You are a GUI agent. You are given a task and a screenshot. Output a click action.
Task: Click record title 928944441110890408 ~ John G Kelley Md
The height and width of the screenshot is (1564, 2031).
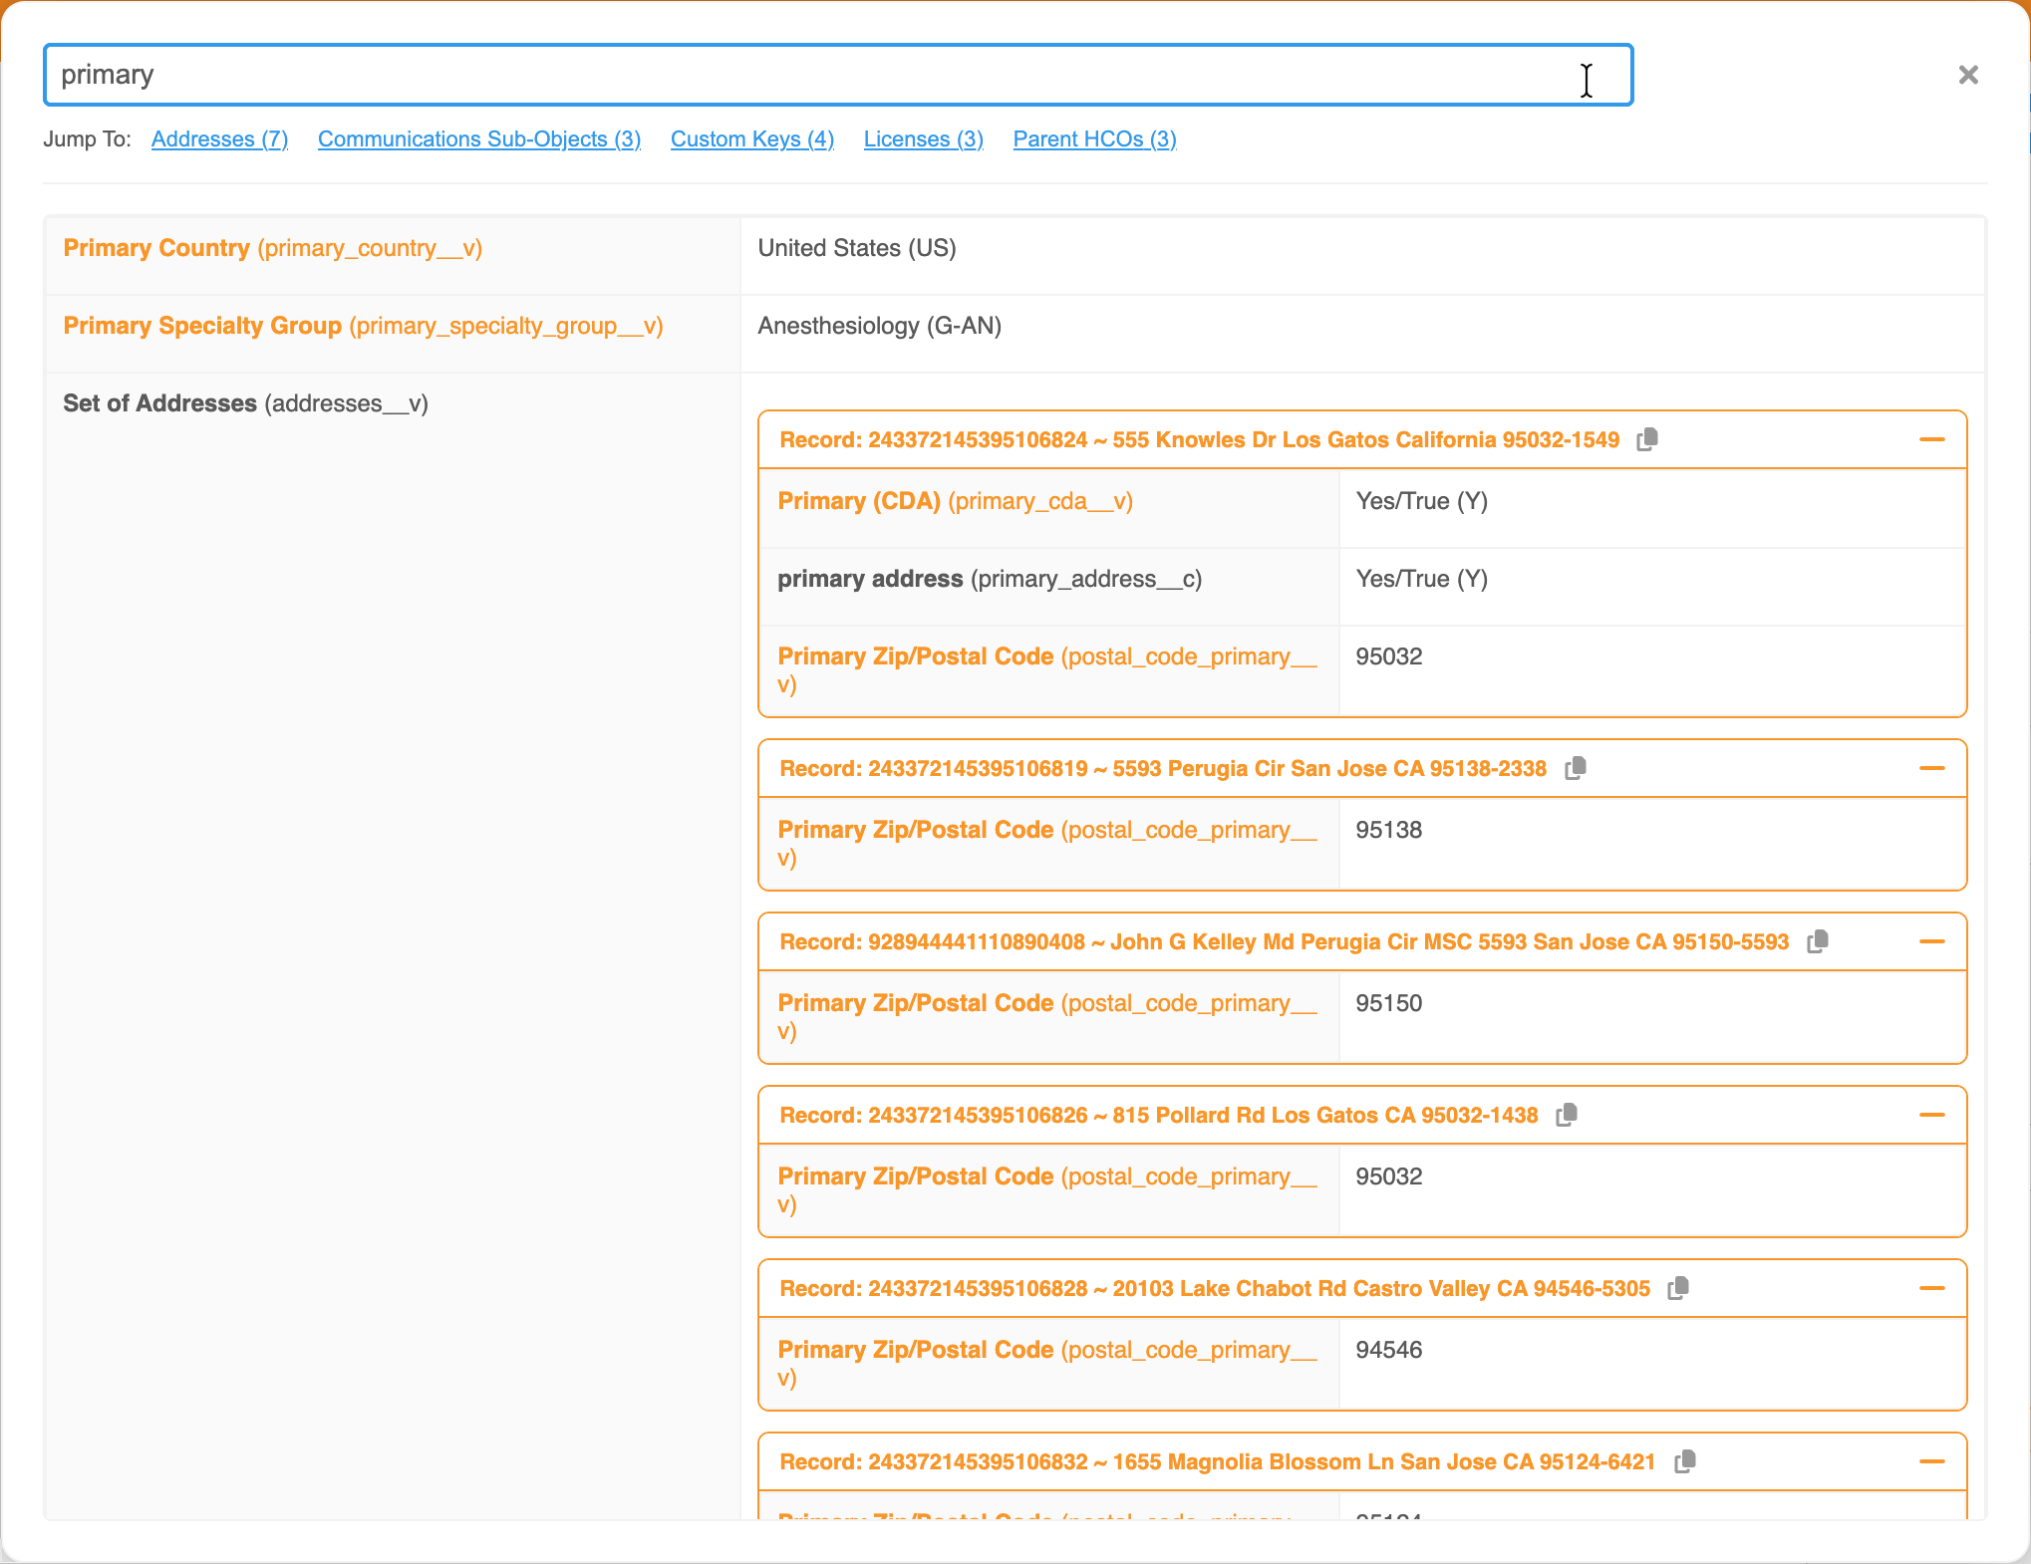pyautogui.click(x=1285, y=941)
